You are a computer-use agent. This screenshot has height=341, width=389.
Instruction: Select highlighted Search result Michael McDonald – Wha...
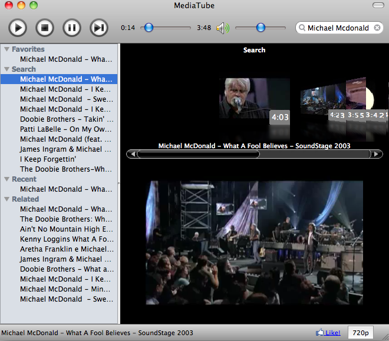59,79
